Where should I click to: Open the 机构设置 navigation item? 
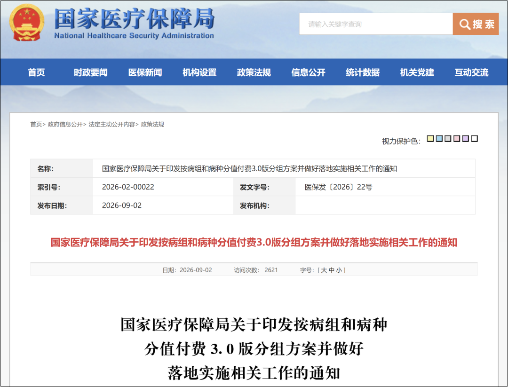(199, 72)
